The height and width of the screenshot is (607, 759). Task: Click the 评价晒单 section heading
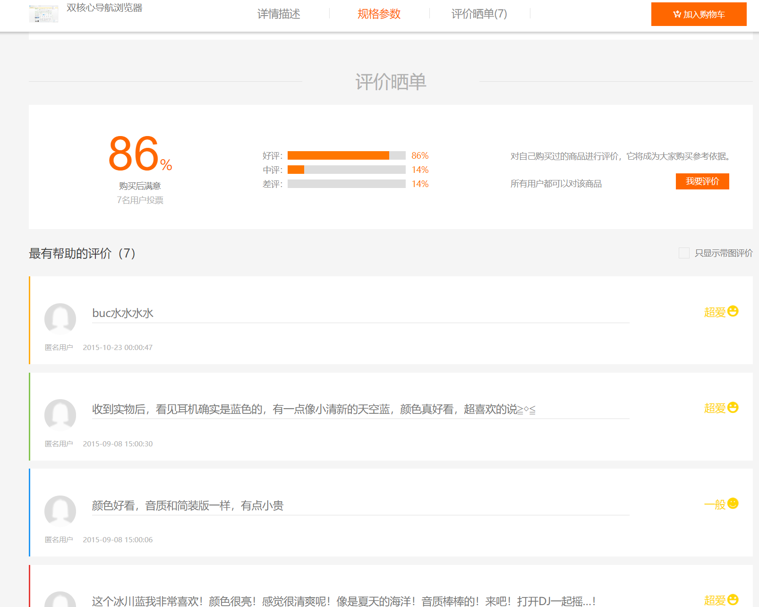(391, 82)
